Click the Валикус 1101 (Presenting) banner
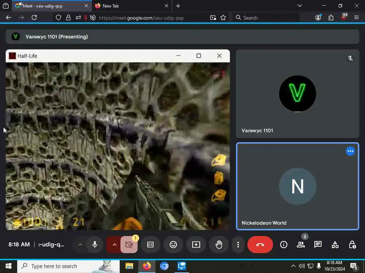This screenshot has width=365, height=273. pos(182,37)
